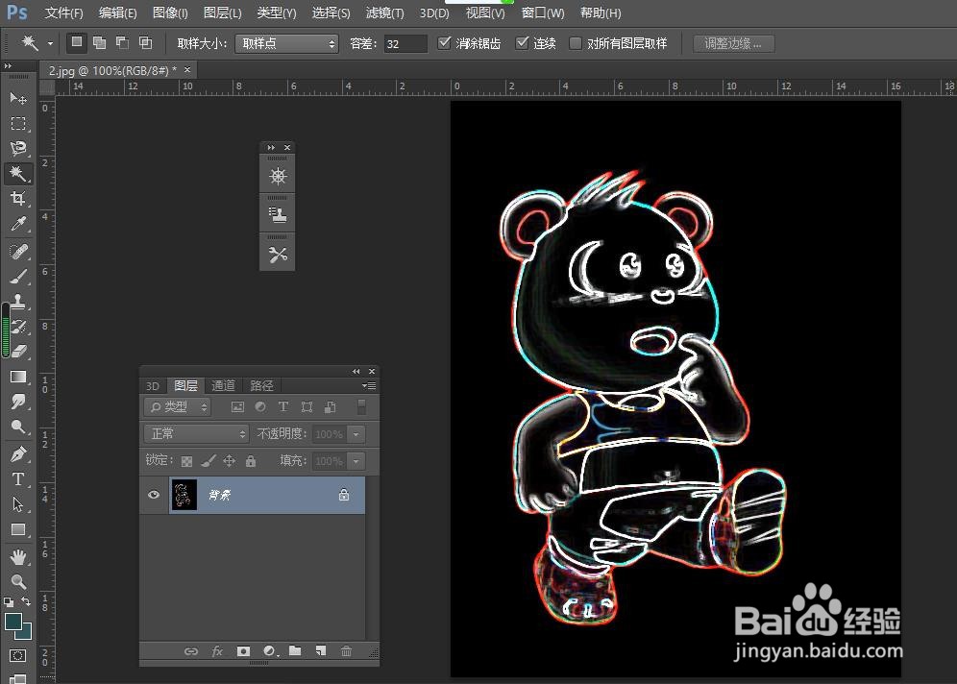The image size is (957, 684).
Task: Open the crossed-tools floating panel icon
Action: [278, 255]
